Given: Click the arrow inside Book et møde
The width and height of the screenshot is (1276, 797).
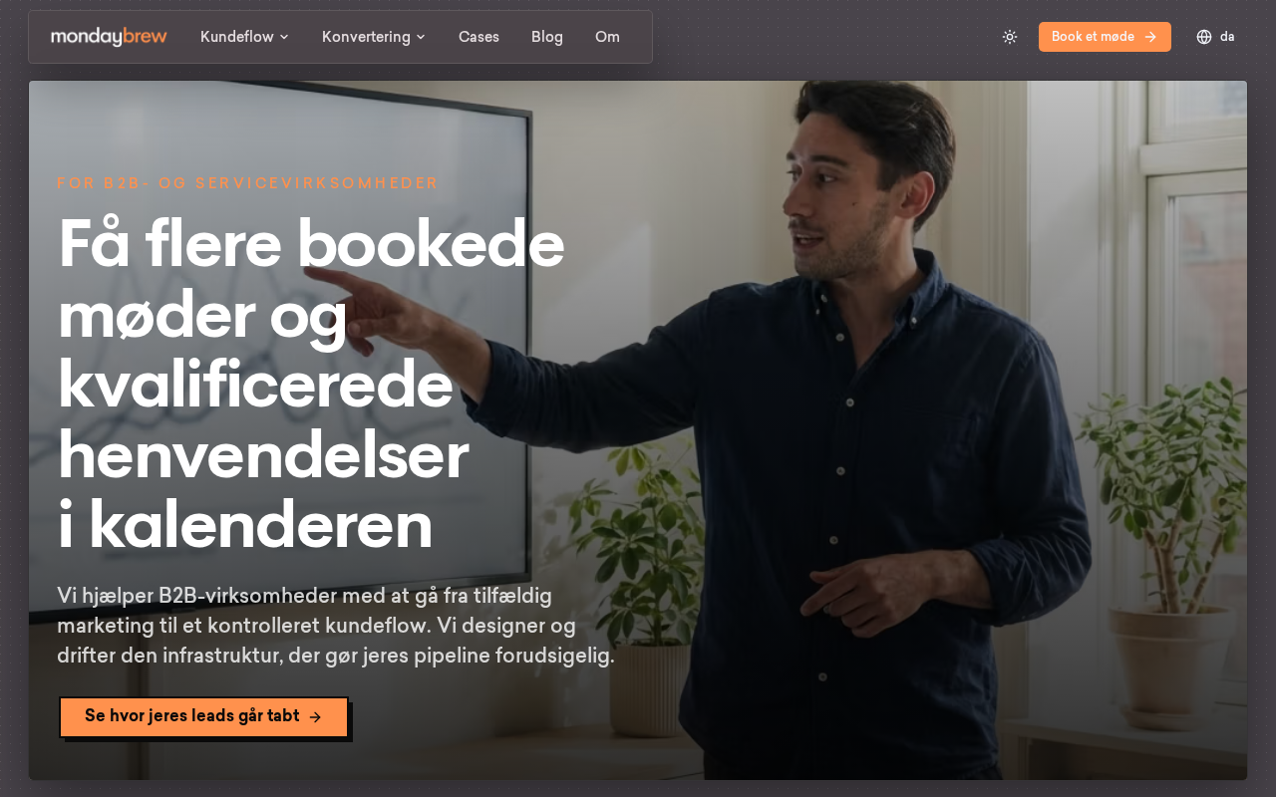Looking at the screenshot, I should [x=1150, y=37].
